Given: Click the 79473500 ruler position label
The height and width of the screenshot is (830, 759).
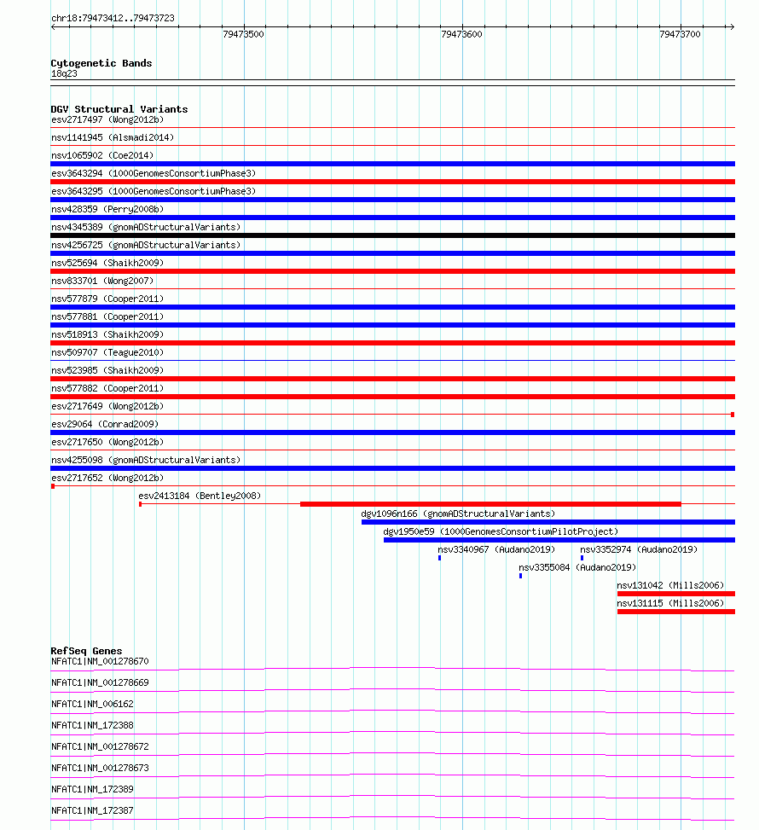Looking at the screenshot, I should [x=243, y=34].
